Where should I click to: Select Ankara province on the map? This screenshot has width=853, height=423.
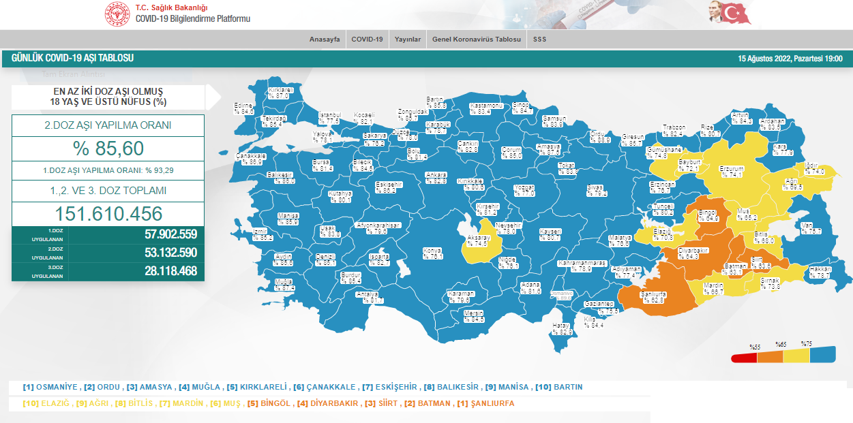(x=436, y=178)
